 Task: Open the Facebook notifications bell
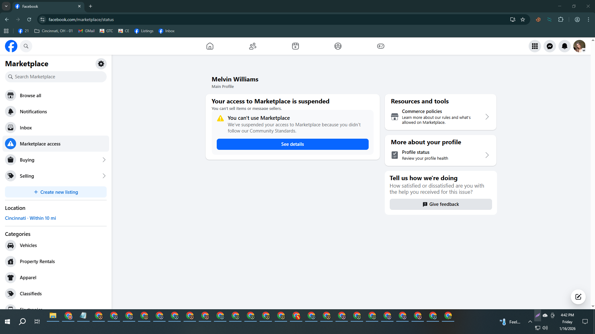coord(565,46)
